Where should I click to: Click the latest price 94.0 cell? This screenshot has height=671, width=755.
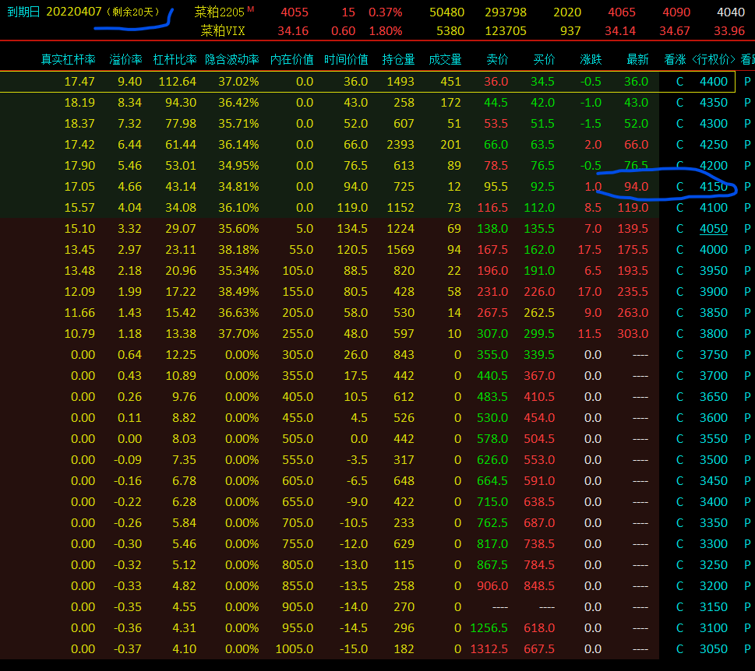(x=636, y=187)
